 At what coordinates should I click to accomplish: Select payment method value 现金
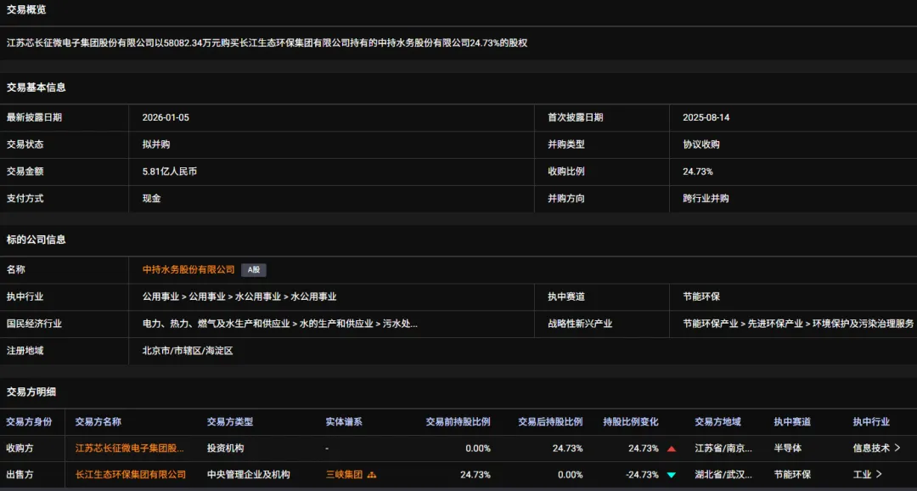(151, 199)
